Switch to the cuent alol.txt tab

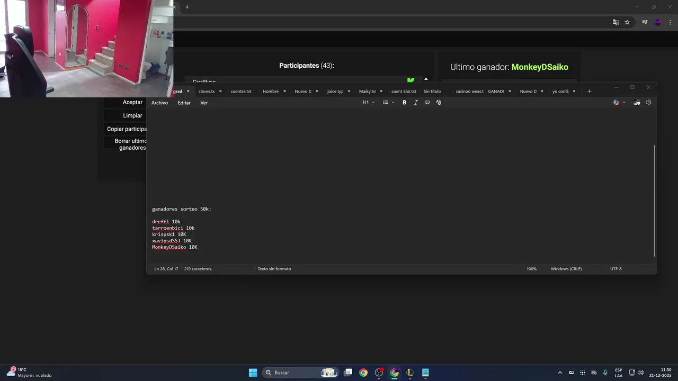(x=404, y=91)
